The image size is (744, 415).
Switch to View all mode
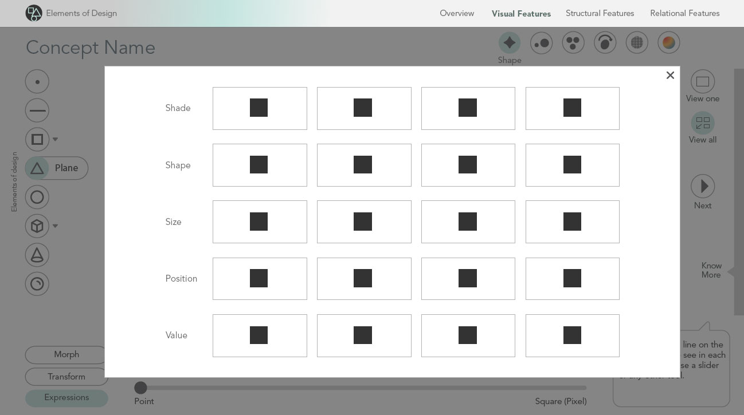702,124
